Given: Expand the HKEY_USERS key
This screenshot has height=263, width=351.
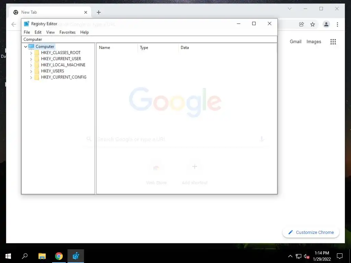Looking at the screenshot, I should pyautogui.click(x=31, y=71).
